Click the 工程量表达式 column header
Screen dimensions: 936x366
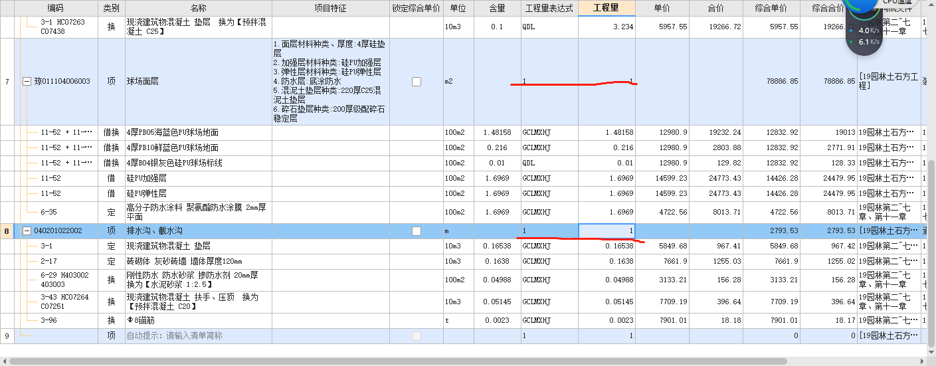(549, 8)
